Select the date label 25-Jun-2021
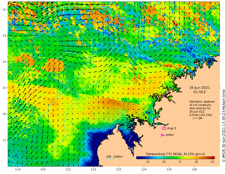 (x=200, y=88)
